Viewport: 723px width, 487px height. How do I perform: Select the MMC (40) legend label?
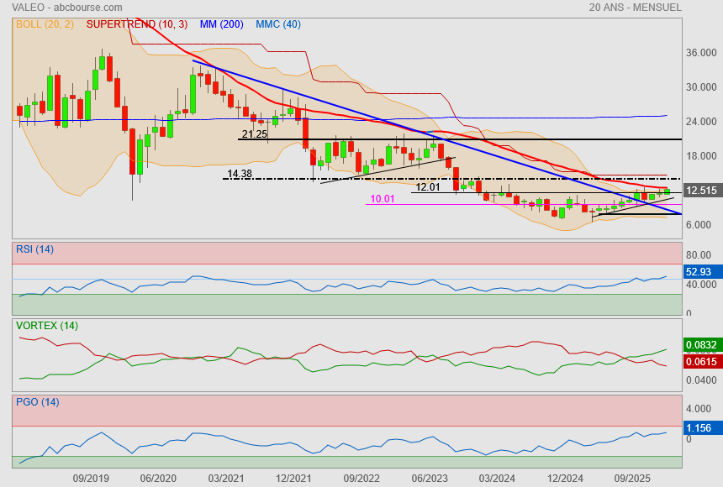tap(277, 24)
